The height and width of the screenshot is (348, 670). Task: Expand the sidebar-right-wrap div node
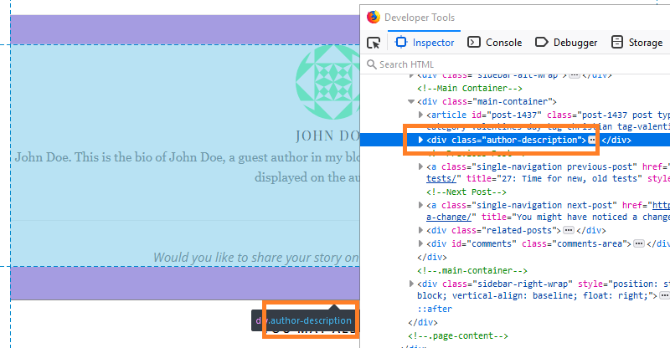click(x=411, y=284)
